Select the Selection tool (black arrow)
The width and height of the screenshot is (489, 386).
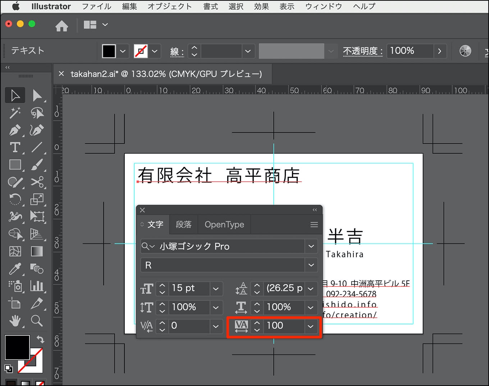click(x=15, y=95)
